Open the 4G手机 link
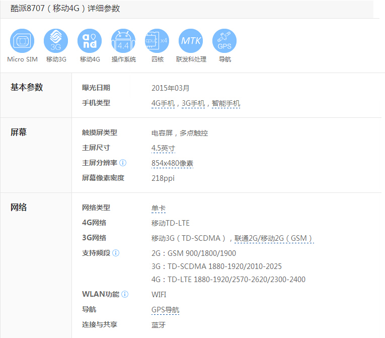This screenshot has height=338, width=385. coord(163,103)
